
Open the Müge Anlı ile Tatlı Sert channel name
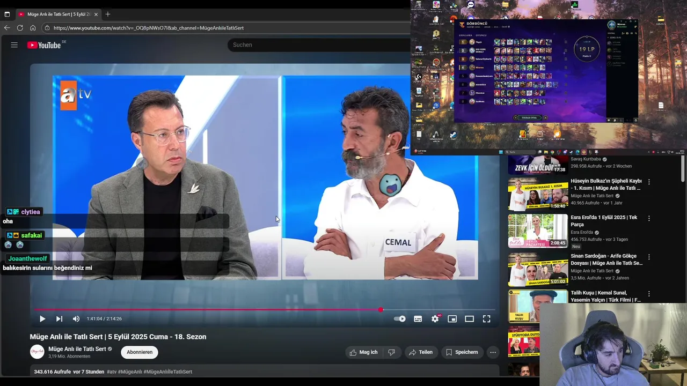click(x=77, y=349)
